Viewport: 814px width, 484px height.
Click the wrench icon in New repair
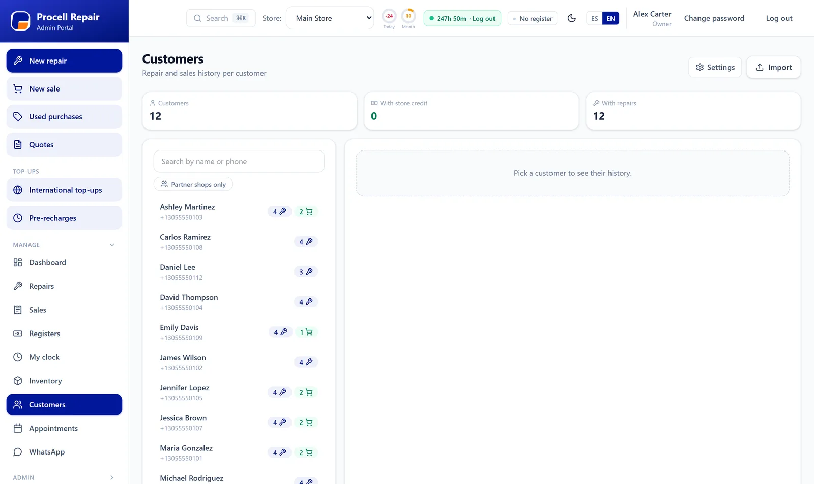click(x=18, y=60)
